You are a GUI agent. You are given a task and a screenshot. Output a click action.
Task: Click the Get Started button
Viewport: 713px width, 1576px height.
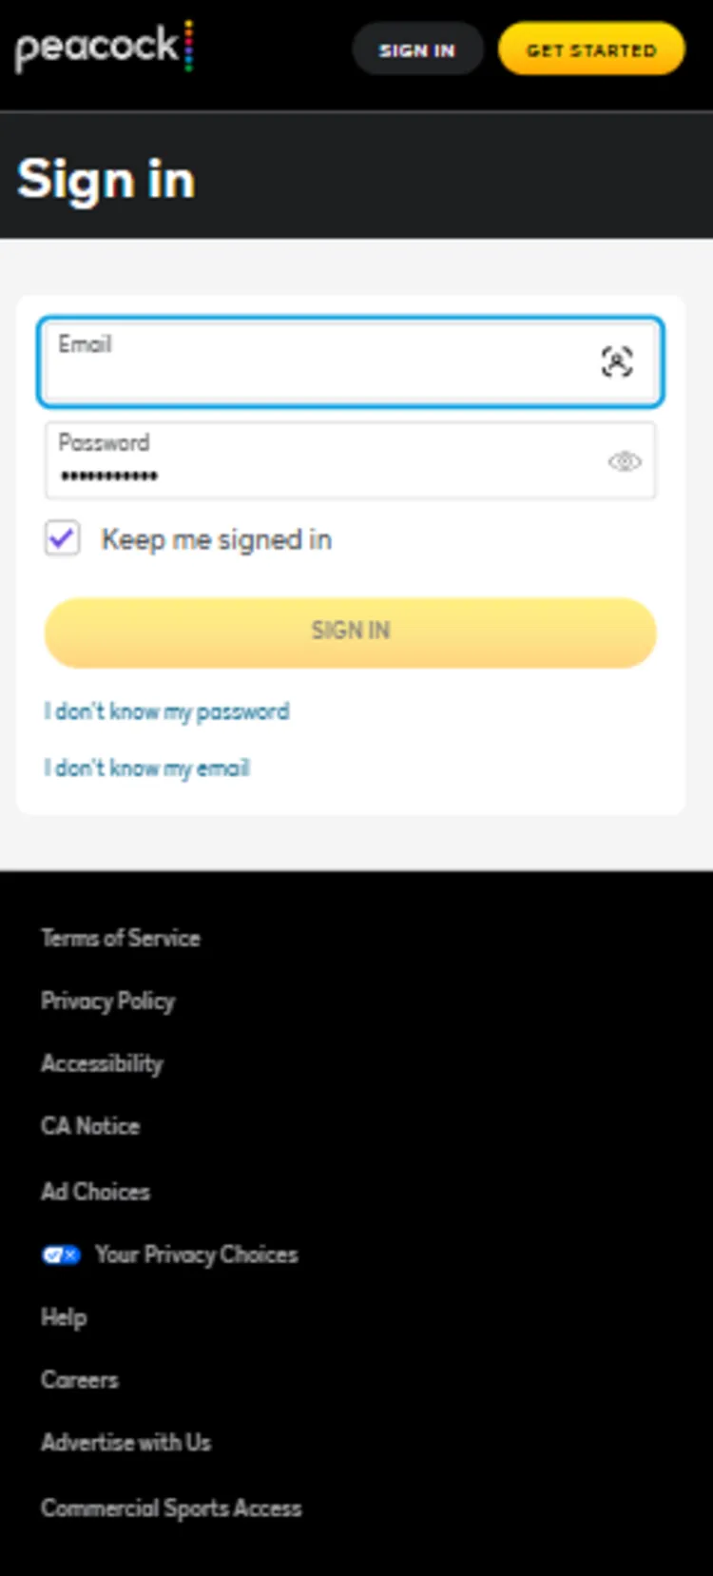[x=590, y=49]
